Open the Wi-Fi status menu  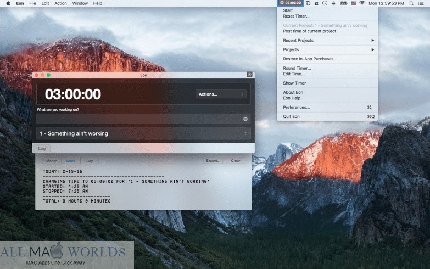(362, 3)
